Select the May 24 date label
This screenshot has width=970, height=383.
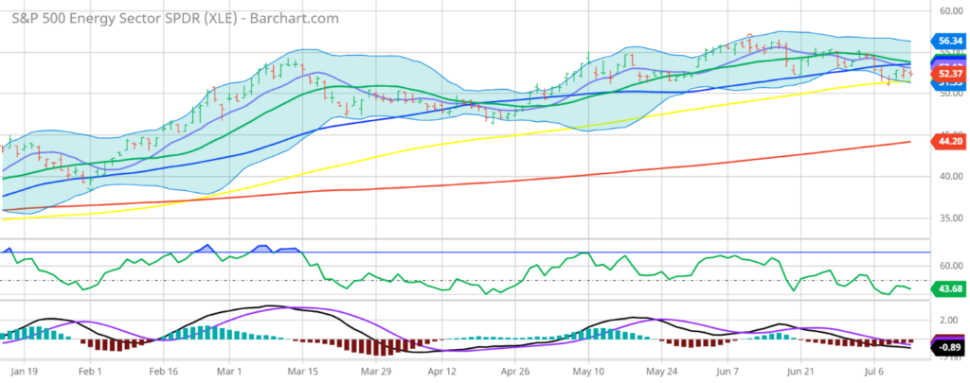point(661,373)
